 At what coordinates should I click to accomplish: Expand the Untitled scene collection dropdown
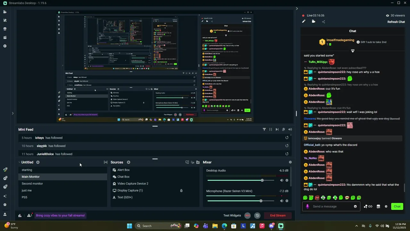[20, 162]
